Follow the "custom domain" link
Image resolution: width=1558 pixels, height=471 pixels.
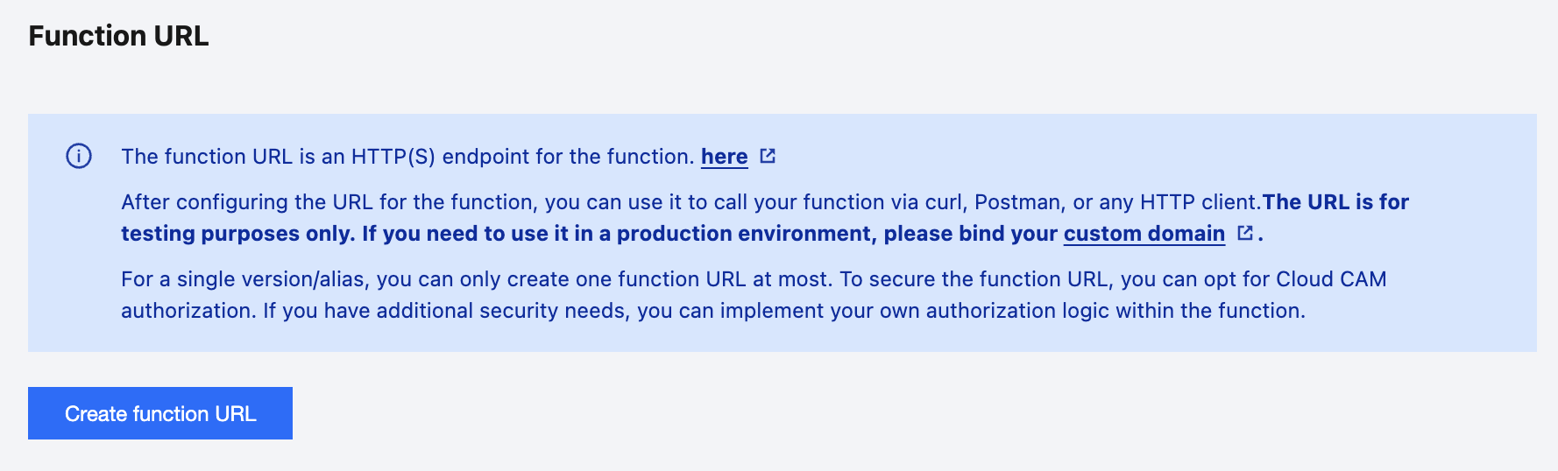click(x=1144, y=234)
